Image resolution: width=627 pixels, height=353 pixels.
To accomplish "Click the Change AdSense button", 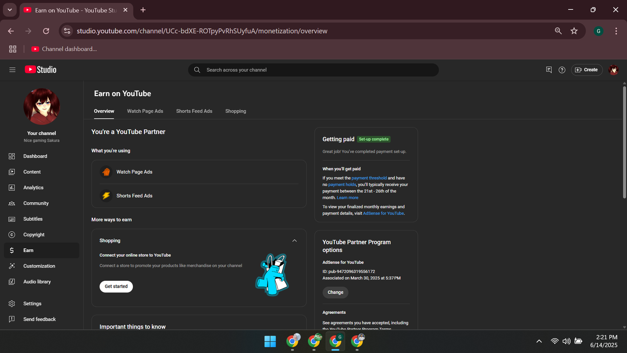I will coord(335,292).
